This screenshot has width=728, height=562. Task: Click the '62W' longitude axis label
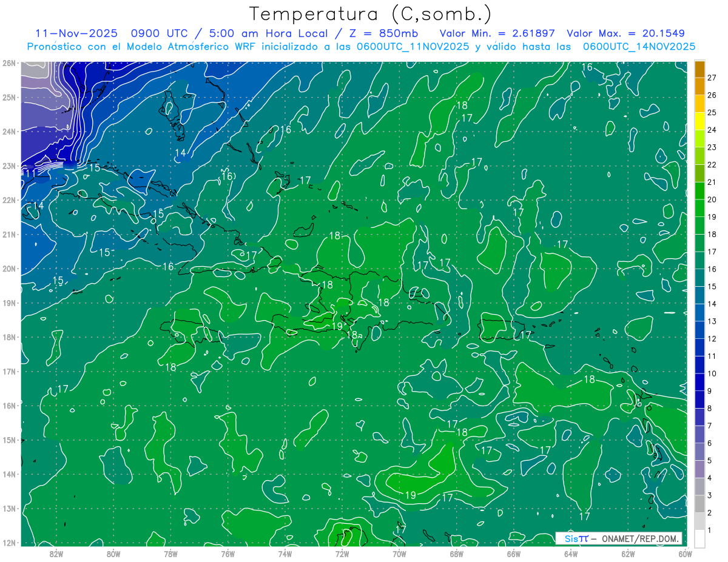tap(628, 554)
